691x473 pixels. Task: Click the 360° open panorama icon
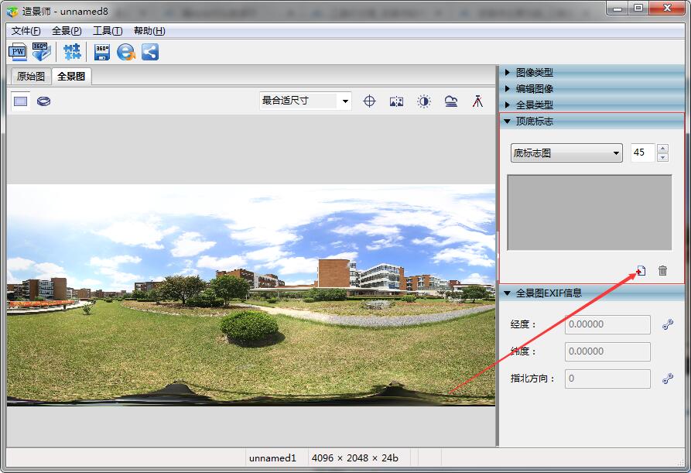(41, 52)
